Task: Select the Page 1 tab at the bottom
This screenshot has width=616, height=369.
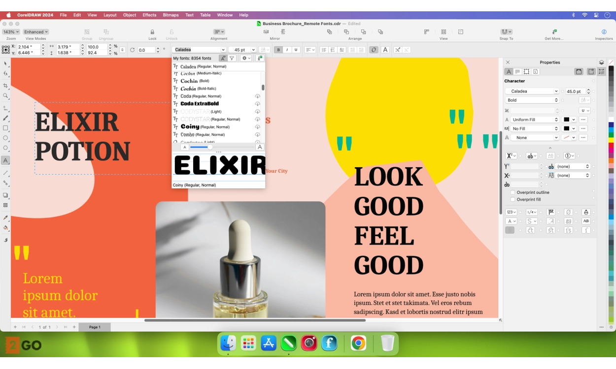Action: coord(95,326)
